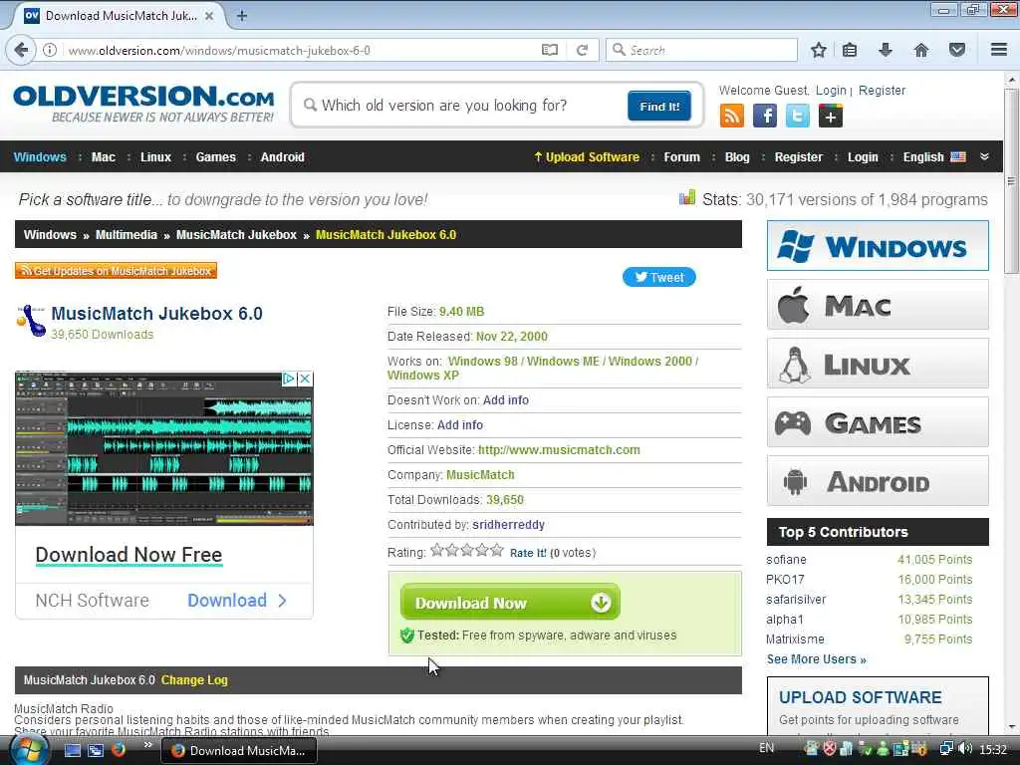This screenshot has height=765, width=1020.
Task: Open http://www.musicmatch.com official website link
Action: coord(559,449)
